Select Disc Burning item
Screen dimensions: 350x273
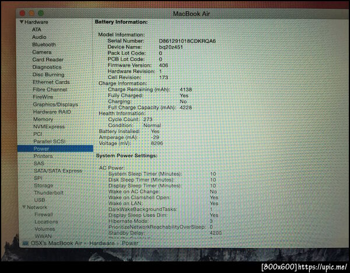coord(48,75)
